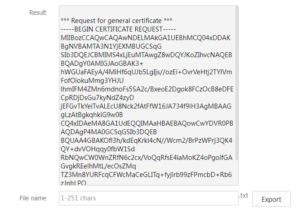Focus the File name input field

pos(149,198)
